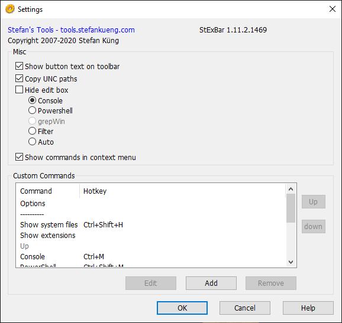Viewport: 342px width, 323px height.
Task: Close the Settings dialog
Action: click(333, 9)
